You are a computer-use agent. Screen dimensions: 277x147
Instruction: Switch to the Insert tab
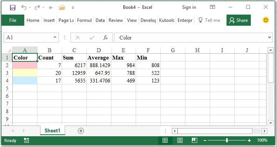[x=49, y=20]
